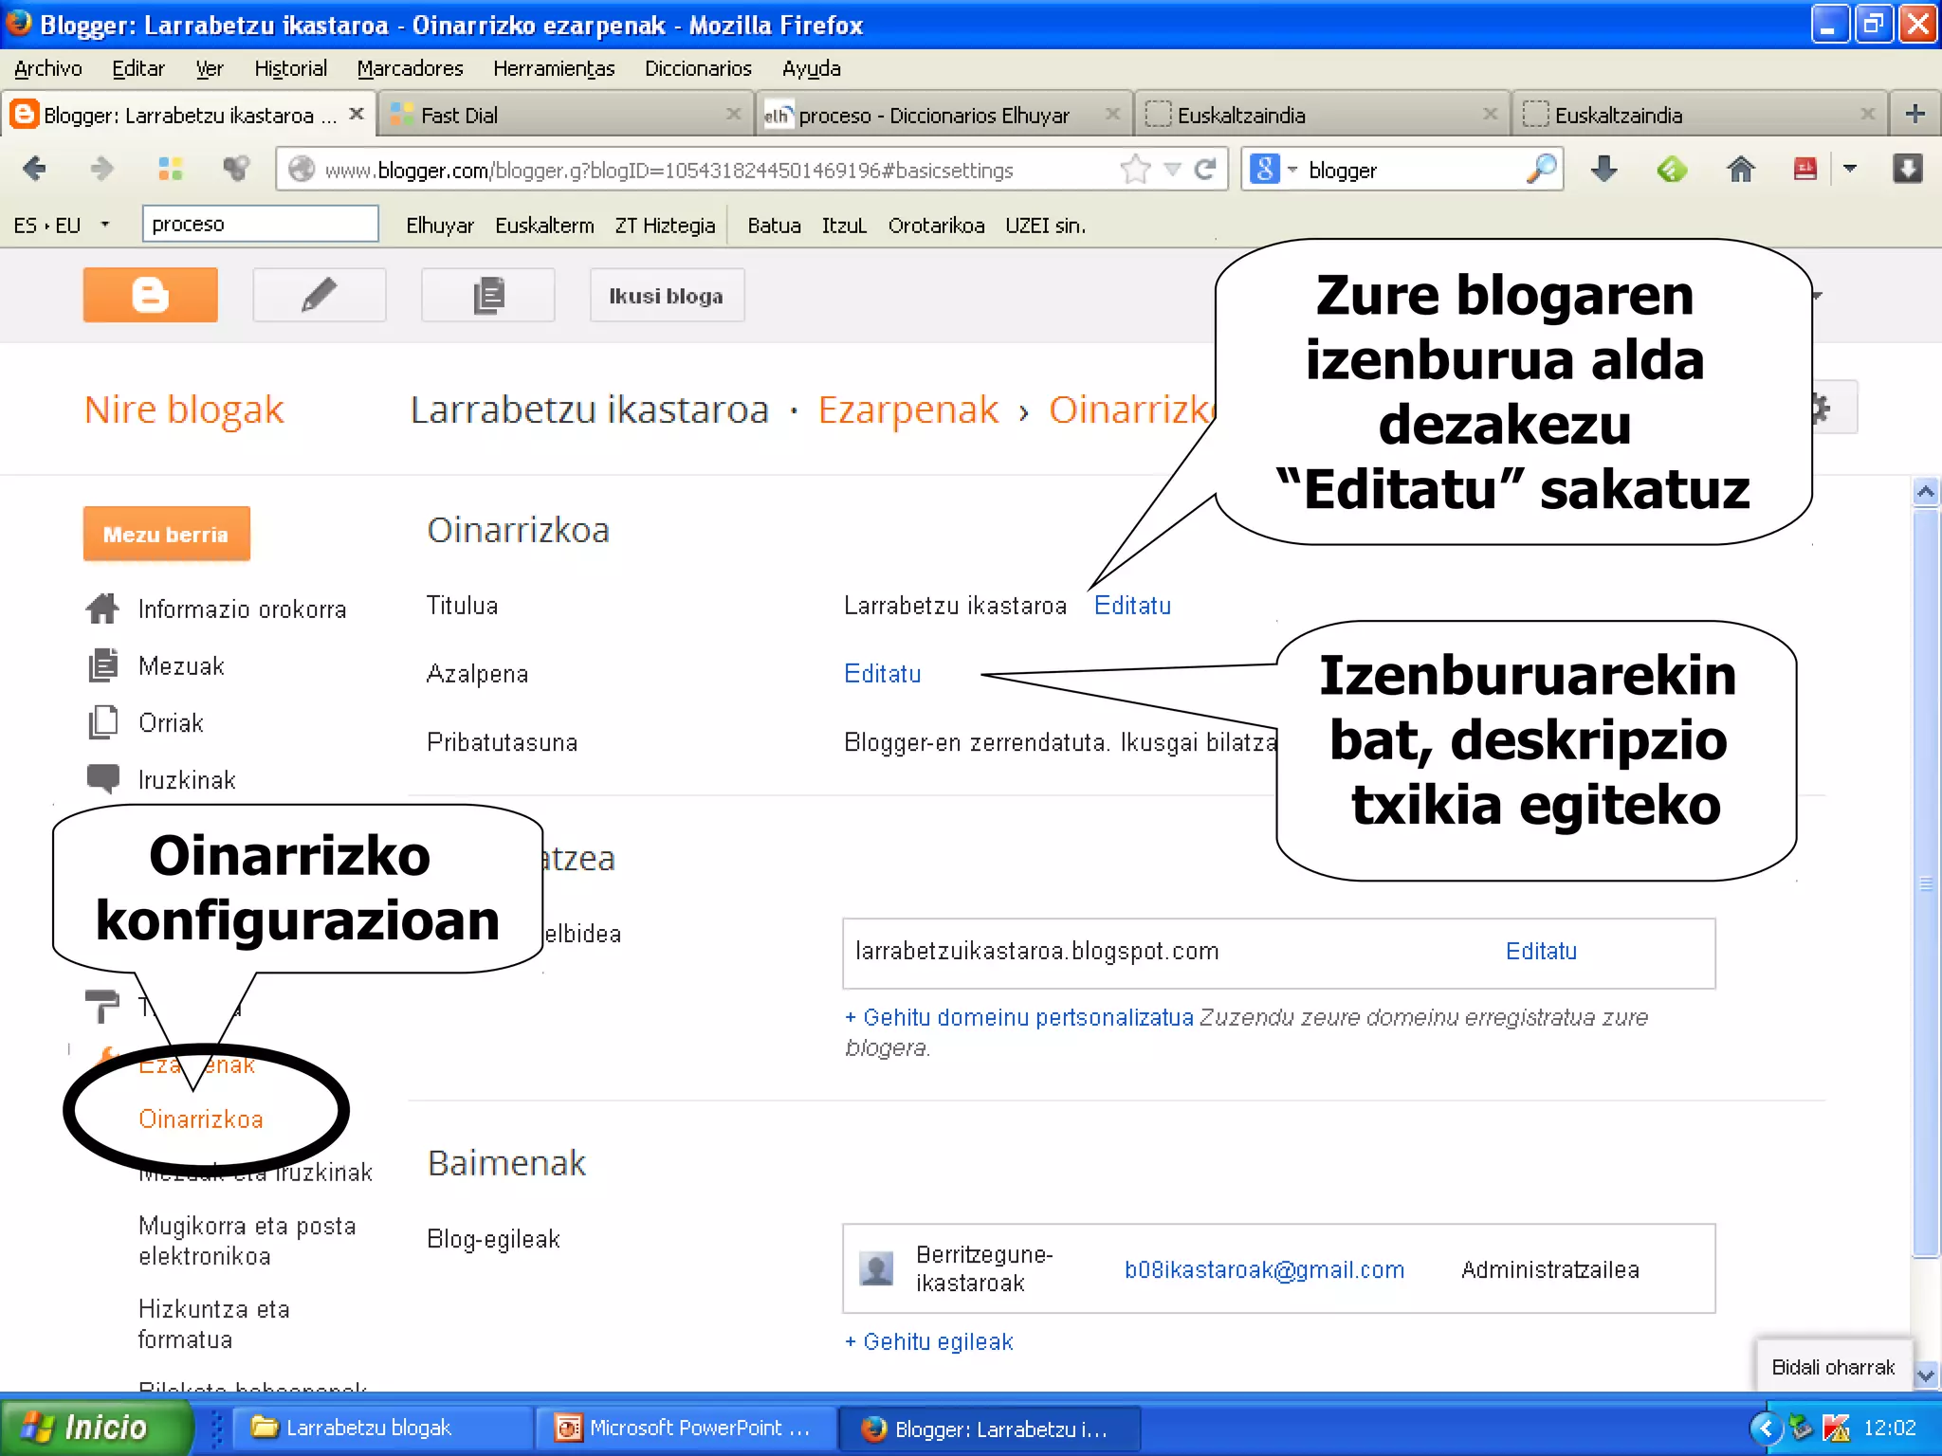Open the Ezarpenak breadcrumb link
Screen dimensions: 1942x1456
pyautogui.click(x=907, y=409)
